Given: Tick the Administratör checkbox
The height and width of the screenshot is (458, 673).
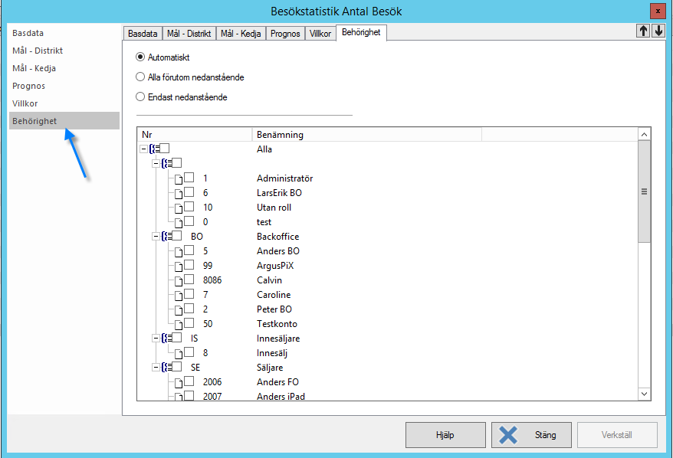Looking at the screenshot, I should point(189,178).
